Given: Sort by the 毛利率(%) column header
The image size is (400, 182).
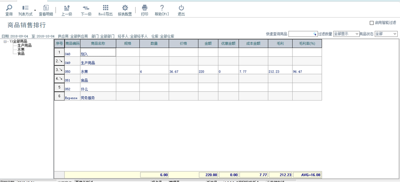Looking at the screenshot, I should pyautogui.click(x=307, y=43).
